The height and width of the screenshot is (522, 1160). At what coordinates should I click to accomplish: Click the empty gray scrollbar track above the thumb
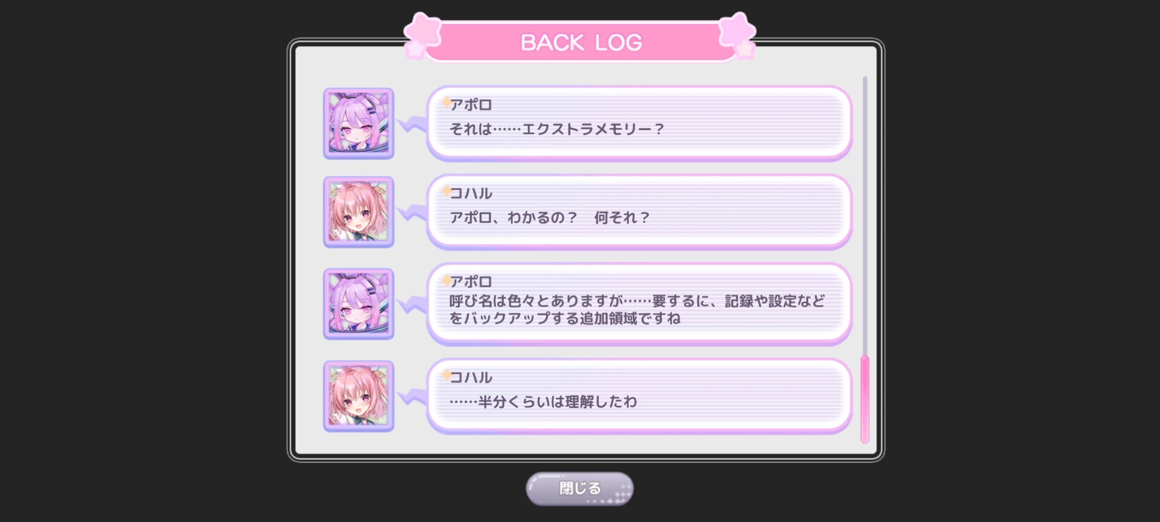pyautogui.click(x=865, y=216)
